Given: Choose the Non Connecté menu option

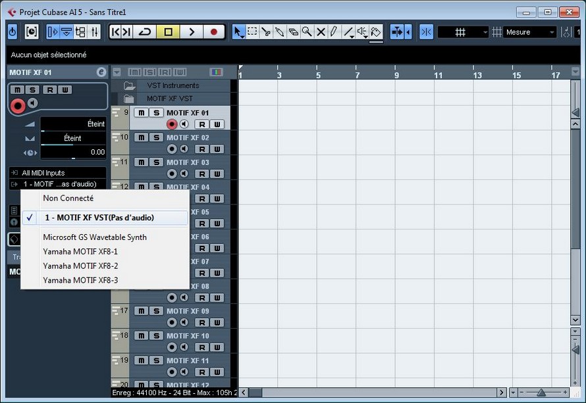Looking at the screenshot, I should click(68, 198).
